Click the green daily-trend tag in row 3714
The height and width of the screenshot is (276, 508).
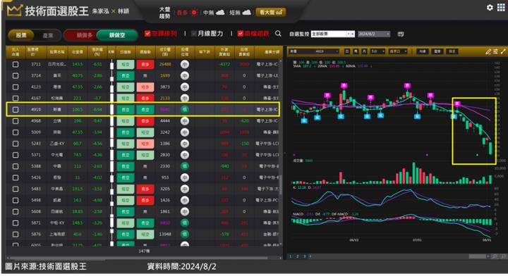(125, 75)
